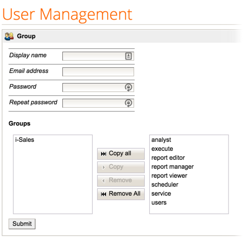243x240 pixels.
Task: Click contact card icon in Display name field
Action: pos(129,56)
